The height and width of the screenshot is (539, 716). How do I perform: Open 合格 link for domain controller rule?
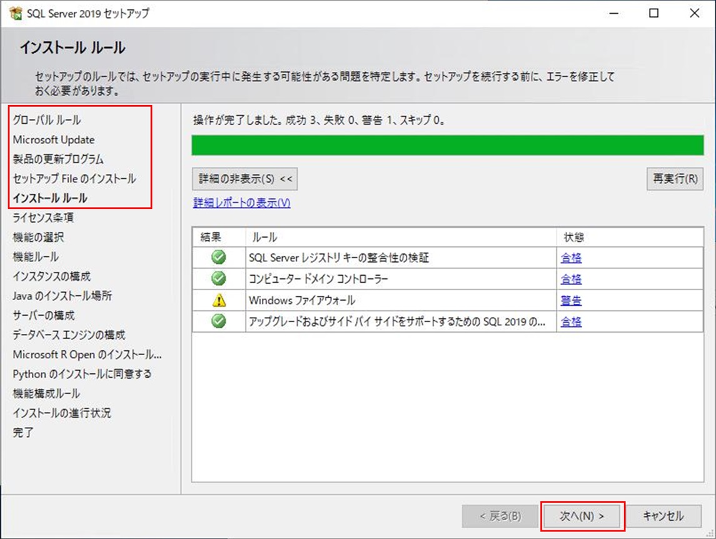571,279
